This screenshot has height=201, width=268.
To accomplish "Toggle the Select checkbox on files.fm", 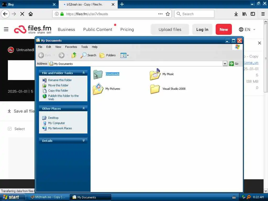I will pos(10,129).
